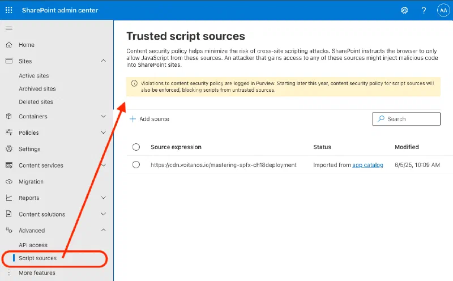Click the Advanced shapes icon
453x281 pixels.
pyautogui.click(x=9, y=231)
